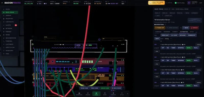The height and width of the screenshot is (97, 204).
Task: Set CH3 program to OFF
Action: pos(163,61)
